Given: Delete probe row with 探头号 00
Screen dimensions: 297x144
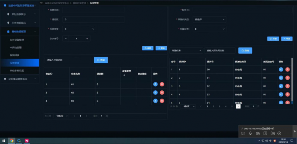Looking at the screenshot, I should click(287, 70).
